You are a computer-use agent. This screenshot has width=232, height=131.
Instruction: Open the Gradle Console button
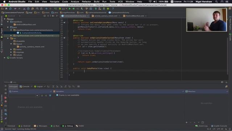219,126
